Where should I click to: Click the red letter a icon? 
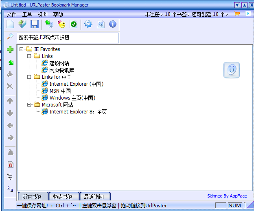(x=10, y=165)
